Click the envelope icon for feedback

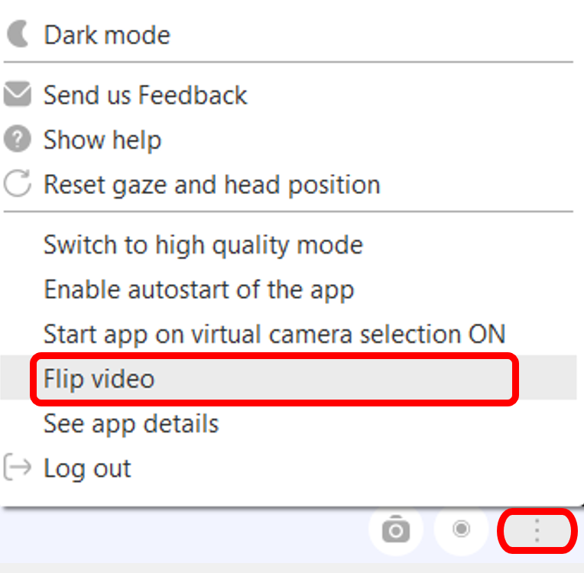17,95
